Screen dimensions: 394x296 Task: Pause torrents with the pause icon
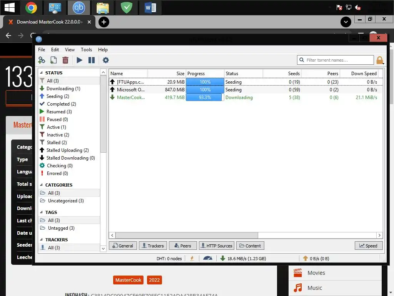(x=92, y=60)
